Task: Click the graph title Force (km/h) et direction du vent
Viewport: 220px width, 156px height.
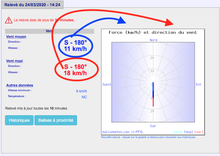Action: point(153,32)
